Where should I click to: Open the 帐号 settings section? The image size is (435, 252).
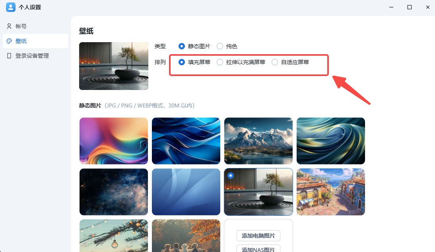[35, 26]
